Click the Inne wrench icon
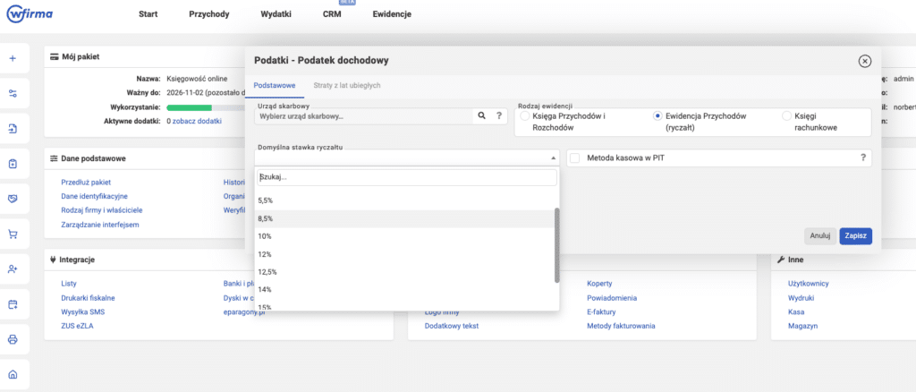This screenshot has width=916, height=392. pos(780,260)
